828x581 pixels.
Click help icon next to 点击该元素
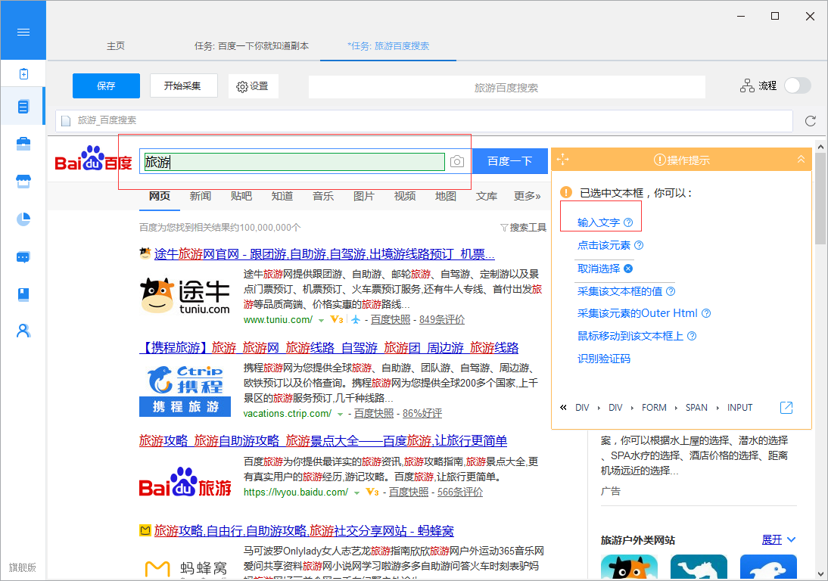(x=639, y=245)
